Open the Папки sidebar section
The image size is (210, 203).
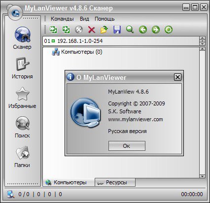pos(22,157)
